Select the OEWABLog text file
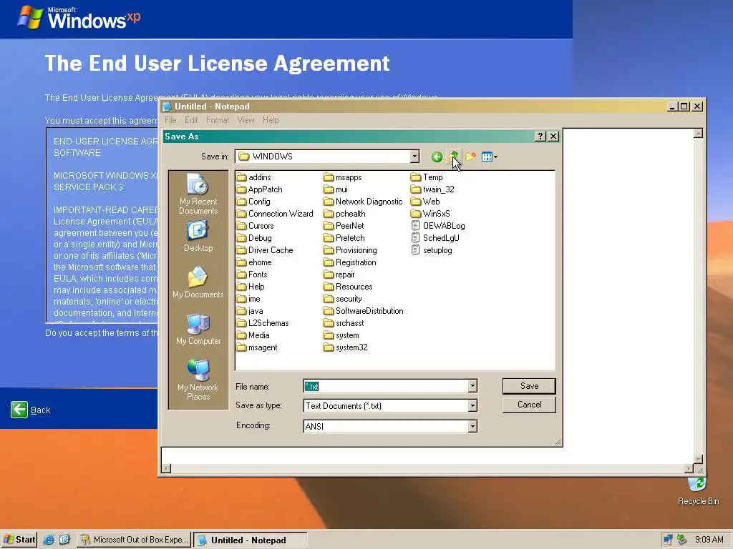 click(x=438, y=226)
